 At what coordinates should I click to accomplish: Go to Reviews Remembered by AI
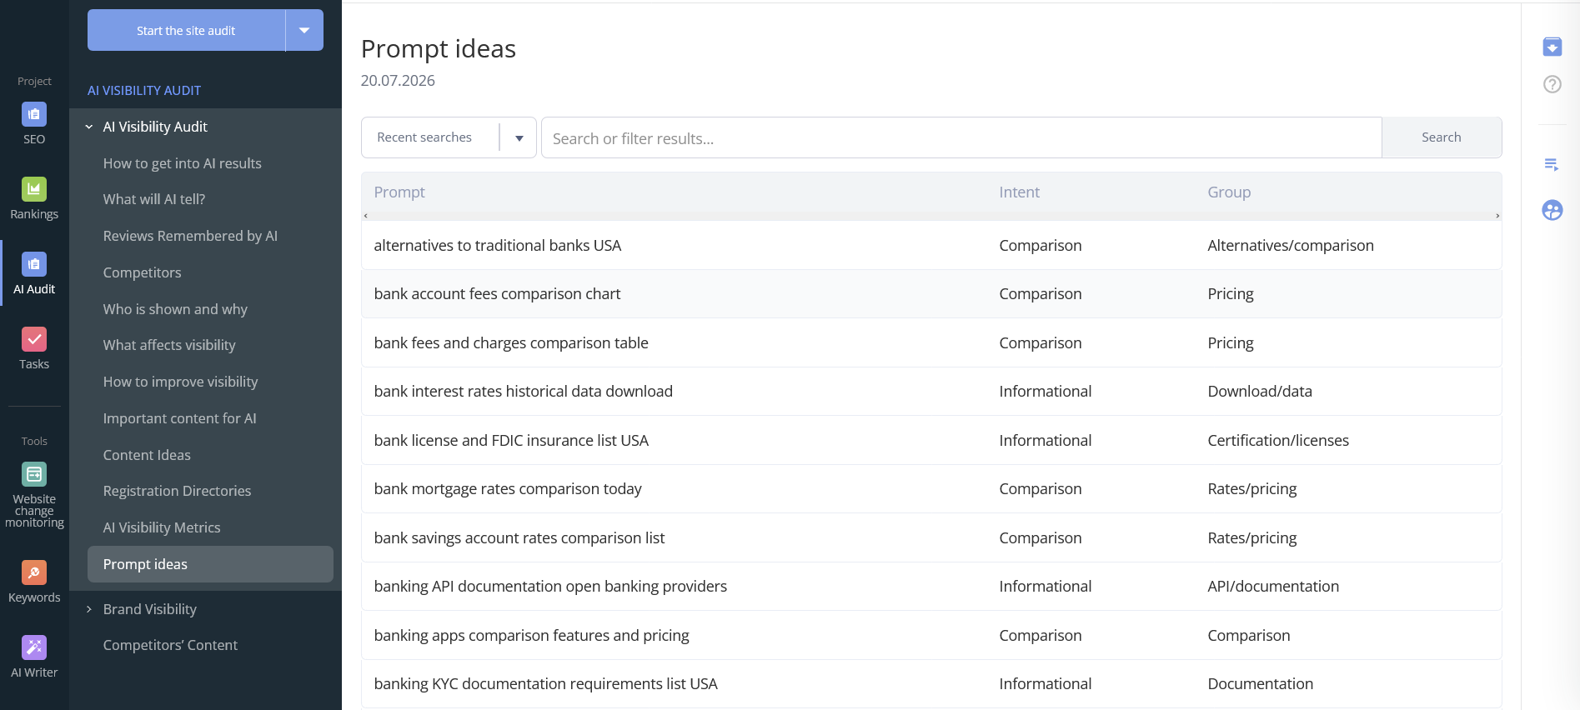coord(190,236)
